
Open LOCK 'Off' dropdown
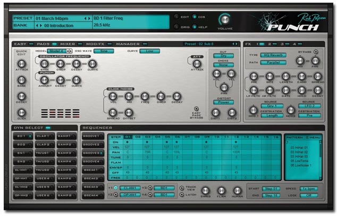[309, 195]
